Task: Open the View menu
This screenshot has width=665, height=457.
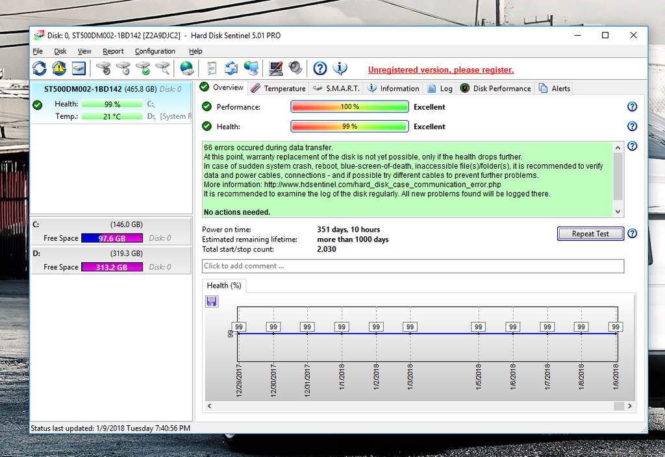Action: click(84, 51)
